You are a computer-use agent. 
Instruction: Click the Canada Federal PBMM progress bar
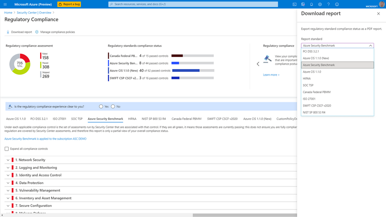pyautogui.click(x=192, y=56)
